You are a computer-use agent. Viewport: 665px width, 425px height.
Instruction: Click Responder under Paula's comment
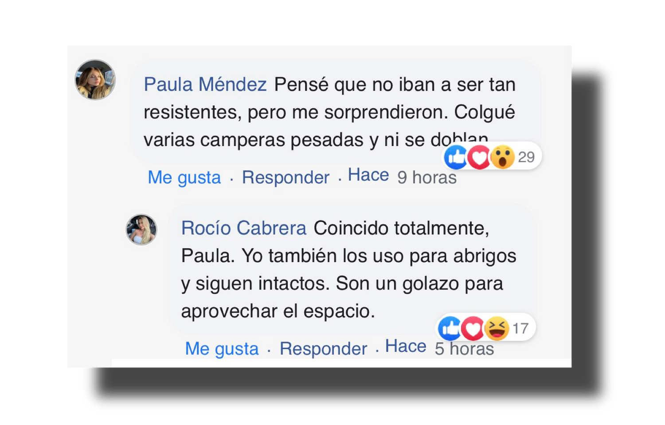(x=286, y=177)
